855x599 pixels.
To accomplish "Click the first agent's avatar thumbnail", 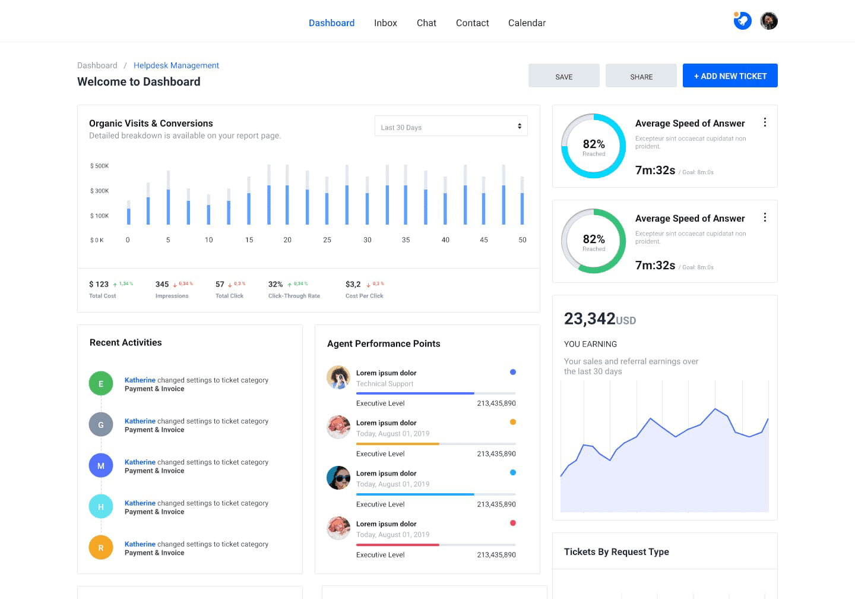I will [x=338, y=378].
